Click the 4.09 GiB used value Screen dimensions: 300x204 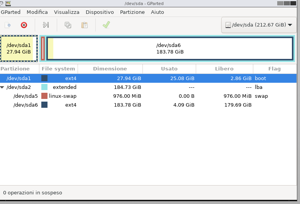(x=184, y=105)
